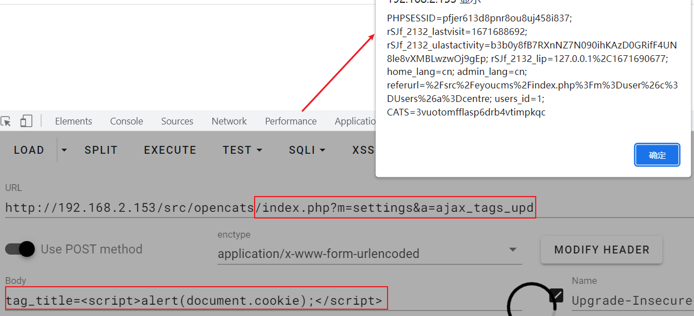Viewport: 694px width, 316px height.
Task: Open the enctype dropdown
Action: [x=370, y=253]
